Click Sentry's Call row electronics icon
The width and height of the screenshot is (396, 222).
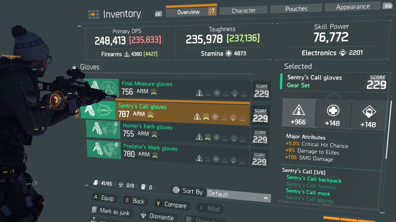[233, 118]
